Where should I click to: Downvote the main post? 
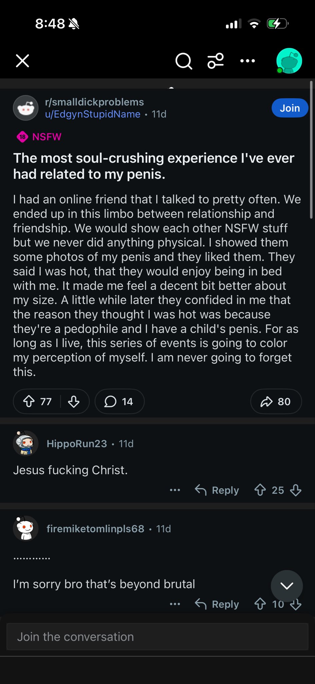tap(74, 401)
